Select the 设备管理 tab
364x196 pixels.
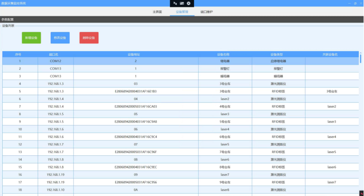[182, 12]
